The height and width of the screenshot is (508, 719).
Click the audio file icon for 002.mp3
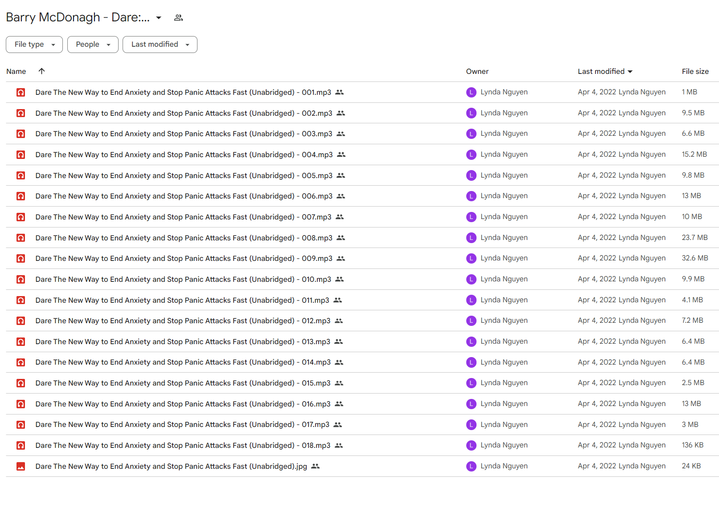(x=21, y=113)
